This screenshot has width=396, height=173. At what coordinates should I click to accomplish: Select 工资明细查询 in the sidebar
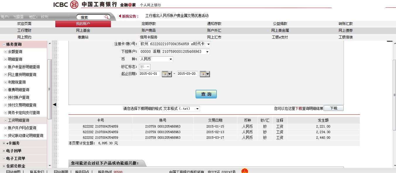click(x=18, y=121)
